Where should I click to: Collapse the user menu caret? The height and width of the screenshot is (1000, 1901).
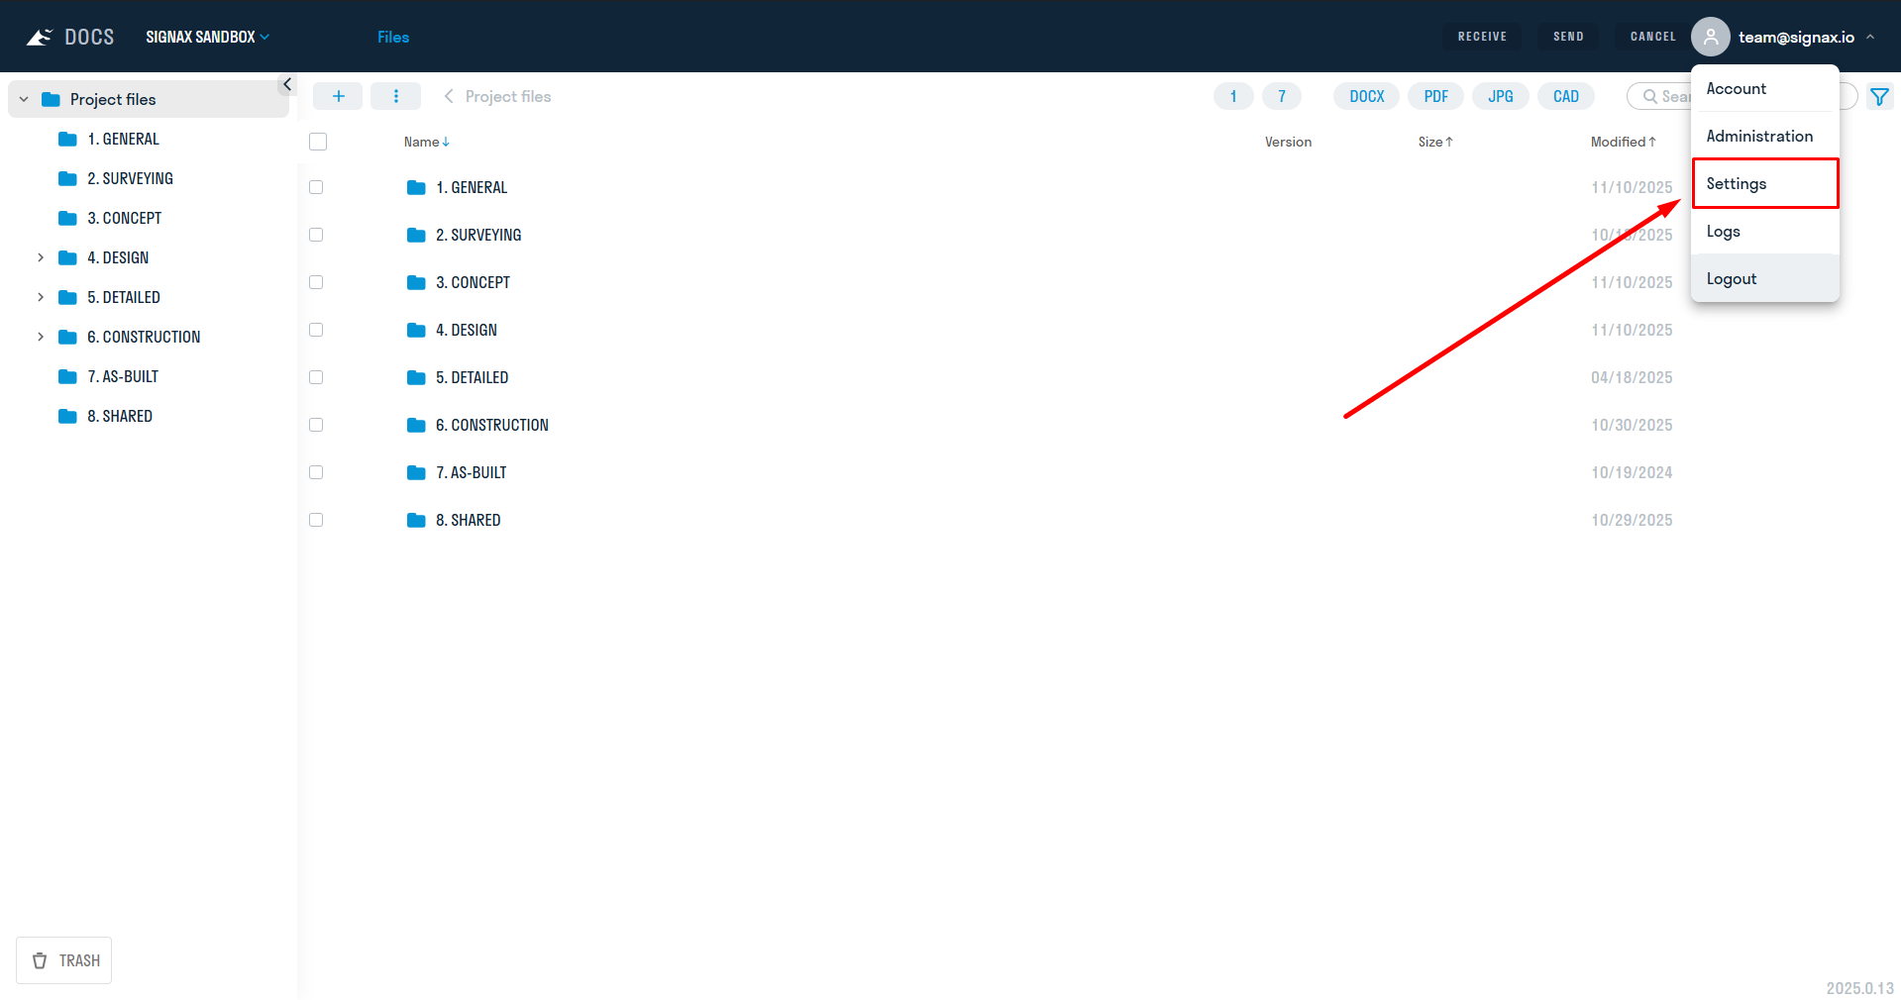(1870, 37)
